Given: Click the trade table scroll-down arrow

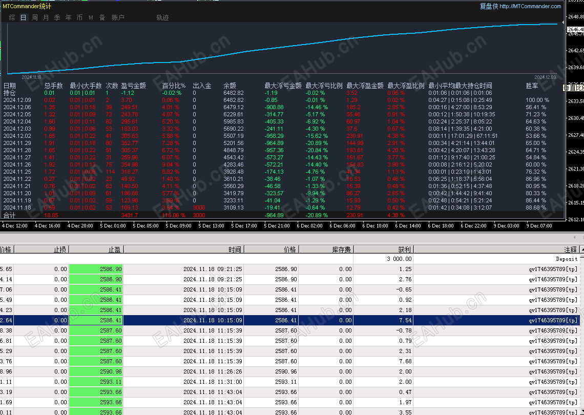Looking at the screenshot, I should coord(582,411).
